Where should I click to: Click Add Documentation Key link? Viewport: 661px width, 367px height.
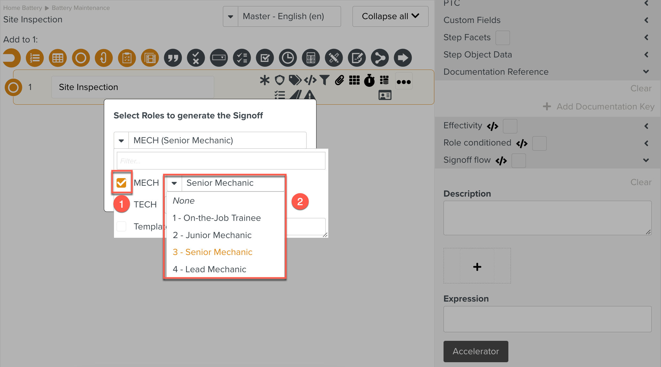(599, 107)
